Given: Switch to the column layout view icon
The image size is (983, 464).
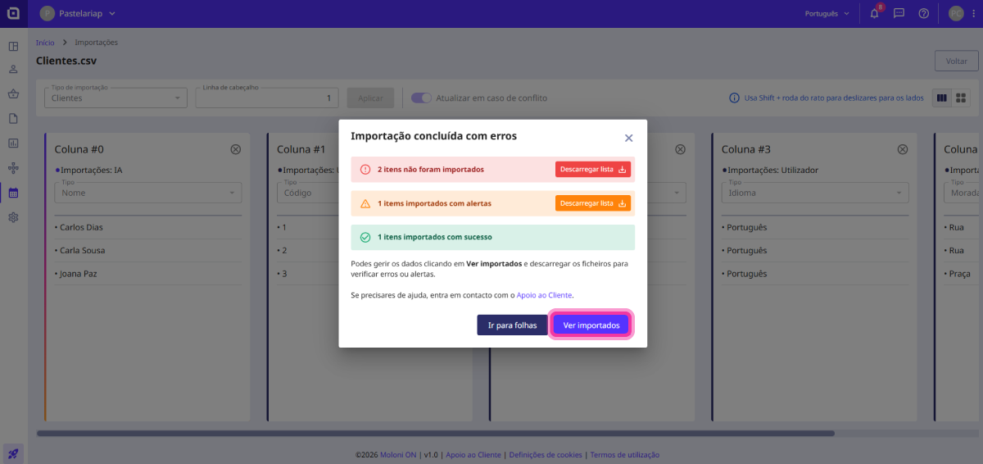Looking at the screenshot, I should 942,98.
